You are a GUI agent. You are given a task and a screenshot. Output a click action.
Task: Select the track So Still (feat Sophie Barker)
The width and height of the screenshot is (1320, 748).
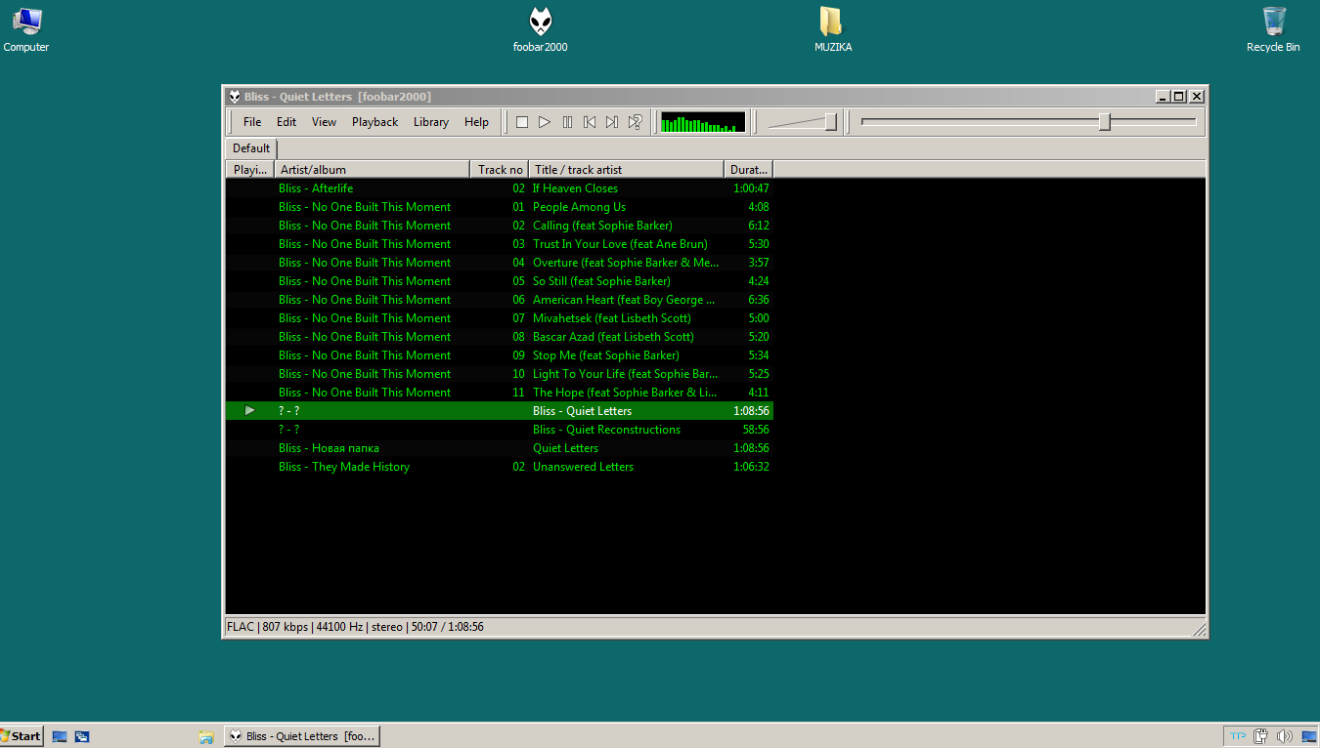[x=500, y=281]
